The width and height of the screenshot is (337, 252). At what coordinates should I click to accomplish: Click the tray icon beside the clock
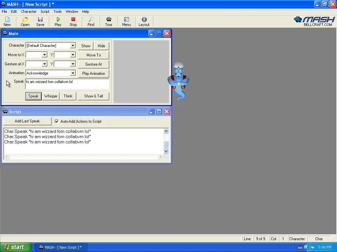[x=312, y=247]
